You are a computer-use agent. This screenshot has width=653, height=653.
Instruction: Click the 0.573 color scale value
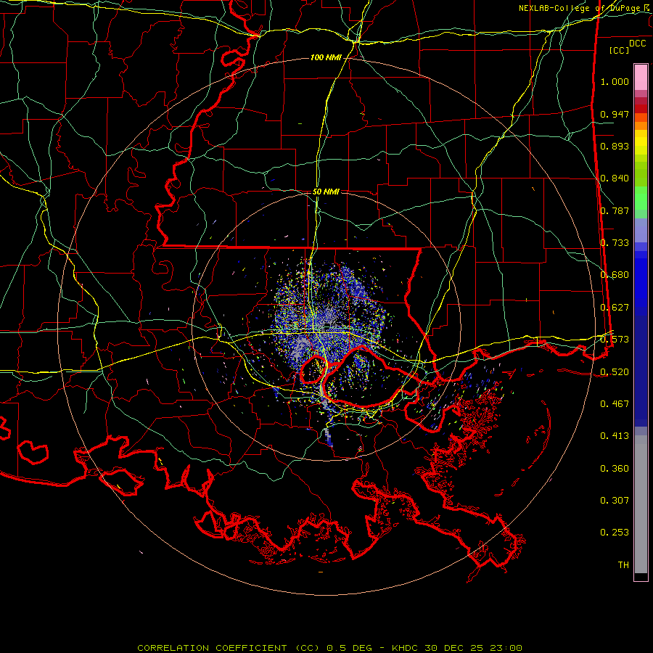(615, 340)
